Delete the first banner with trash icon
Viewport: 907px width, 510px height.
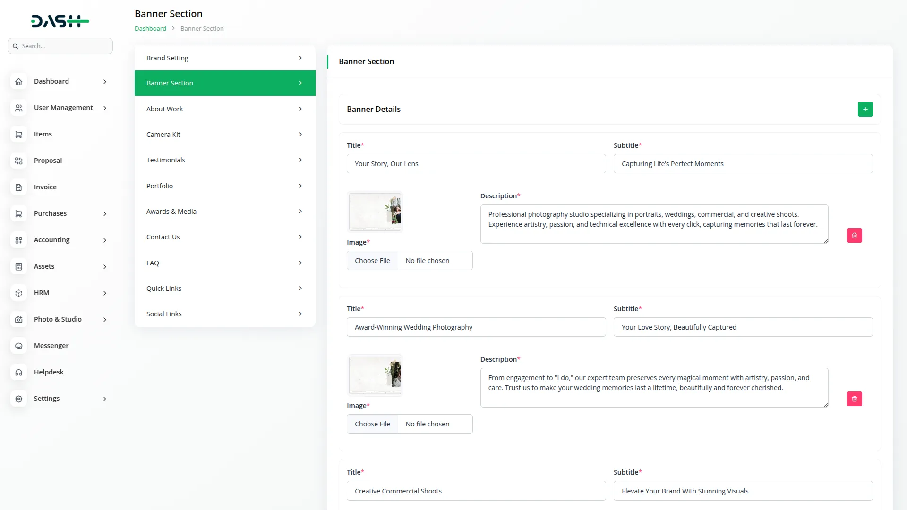(x=854, y=235)
